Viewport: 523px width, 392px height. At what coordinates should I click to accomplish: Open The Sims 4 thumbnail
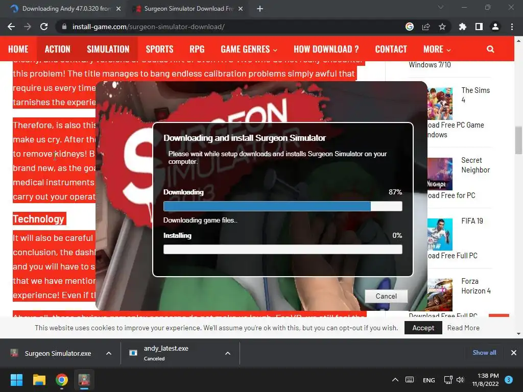tap(440, 103)
